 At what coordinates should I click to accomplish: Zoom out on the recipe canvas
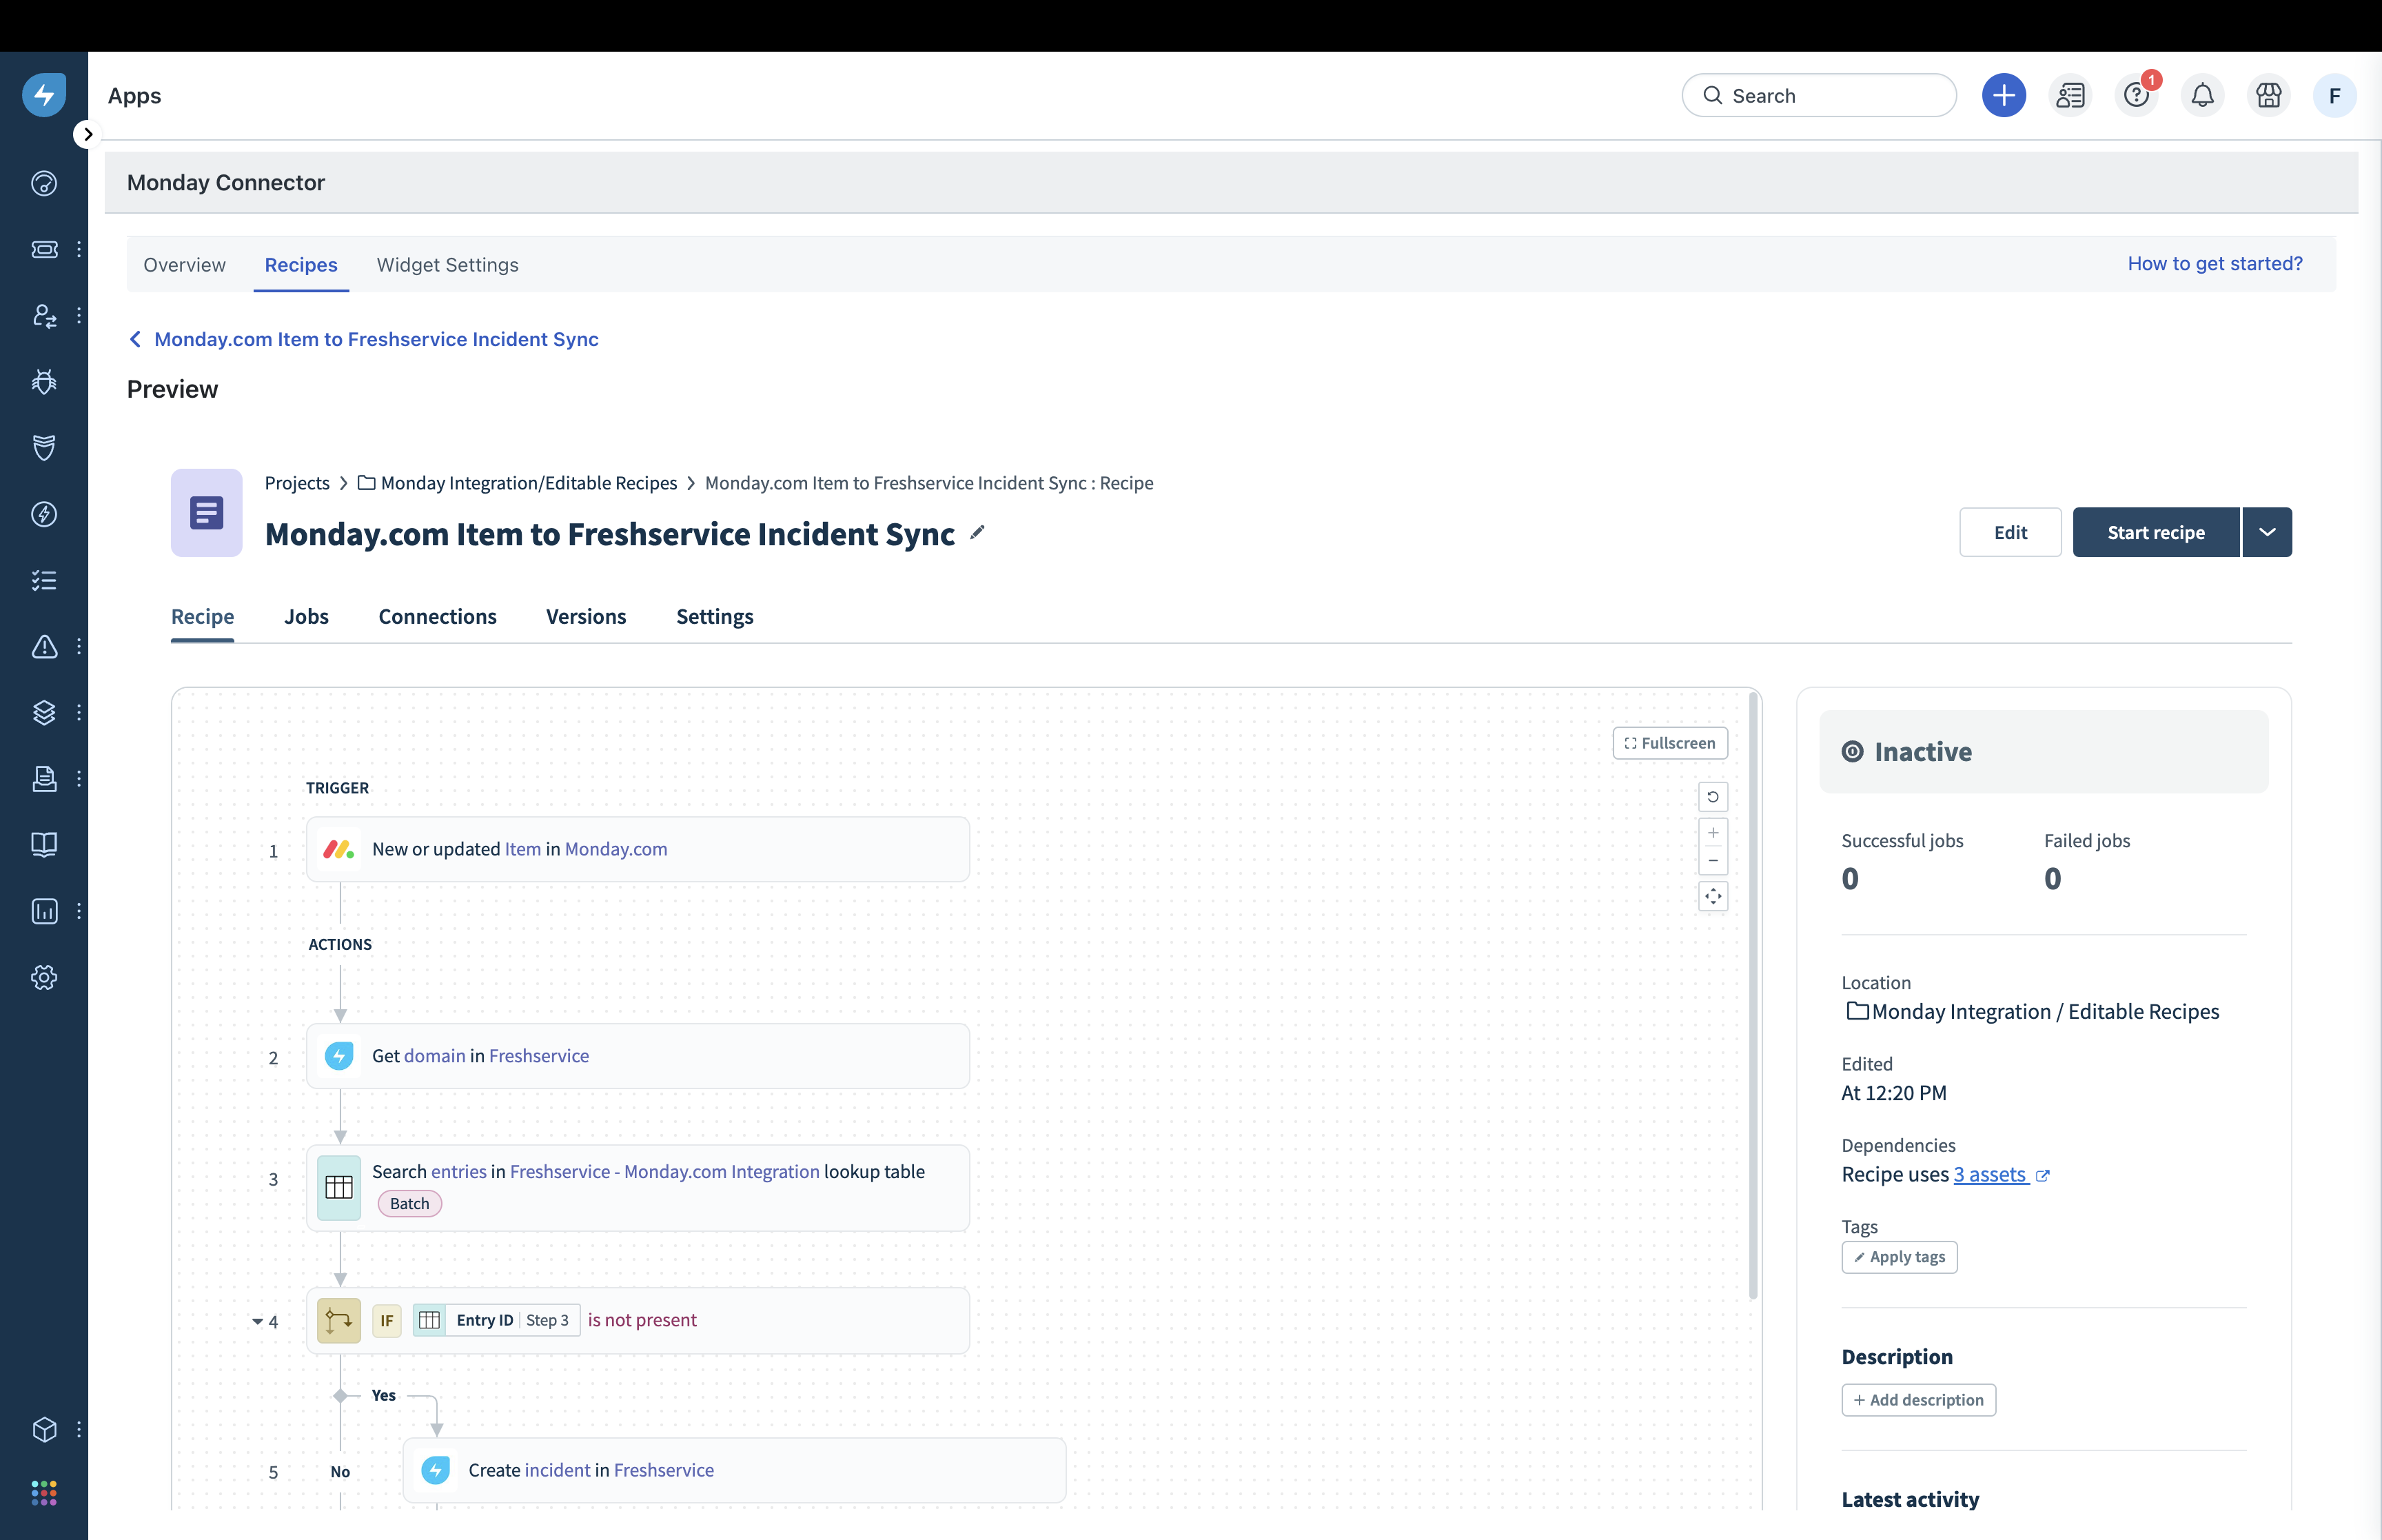point(1712,861)
